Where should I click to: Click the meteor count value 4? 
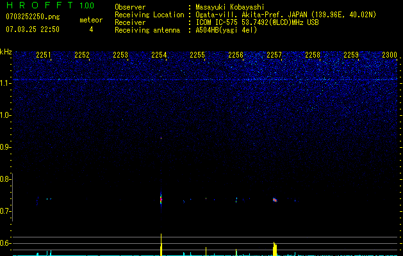point(90,29)
